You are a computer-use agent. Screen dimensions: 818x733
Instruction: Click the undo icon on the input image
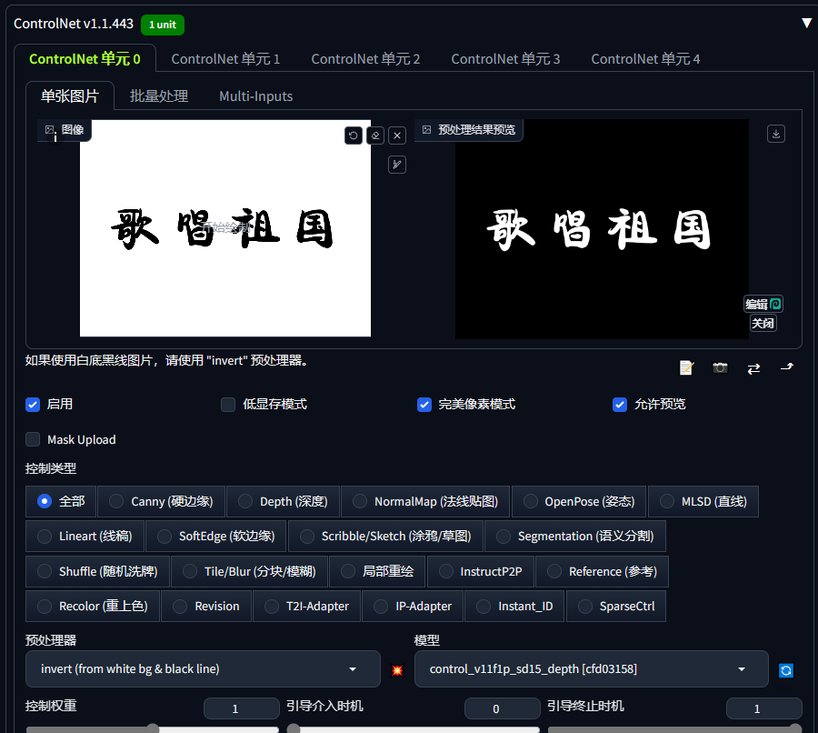pyautogui.click(x=354, y=136)
